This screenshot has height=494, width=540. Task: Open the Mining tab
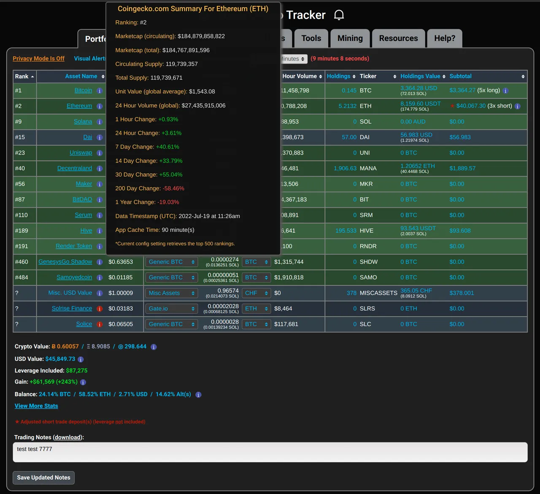click(350, 38)
